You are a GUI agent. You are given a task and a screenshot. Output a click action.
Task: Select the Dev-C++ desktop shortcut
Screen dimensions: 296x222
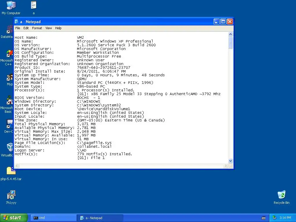[x=8, y=126]
